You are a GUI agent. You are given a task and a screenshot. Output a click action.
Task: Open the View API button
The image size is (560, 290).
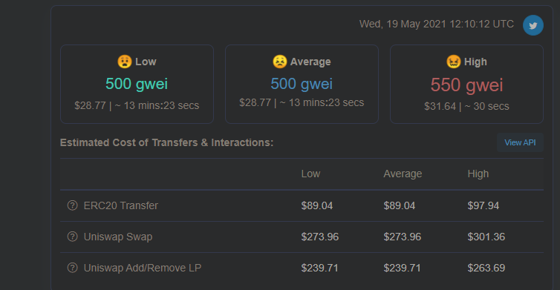coord(520,142)
